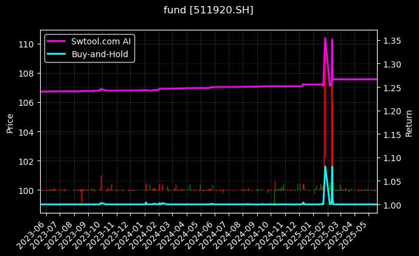This screenshot has height=256, width=419.
Task: Click the 100 price tick label
Action: (x=26, y=191)
